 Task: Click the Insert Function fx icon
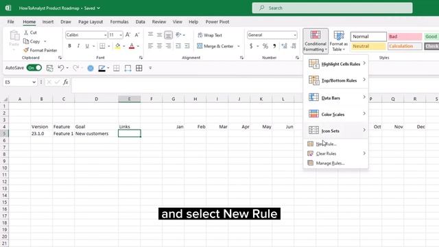[x=66, y=82]
